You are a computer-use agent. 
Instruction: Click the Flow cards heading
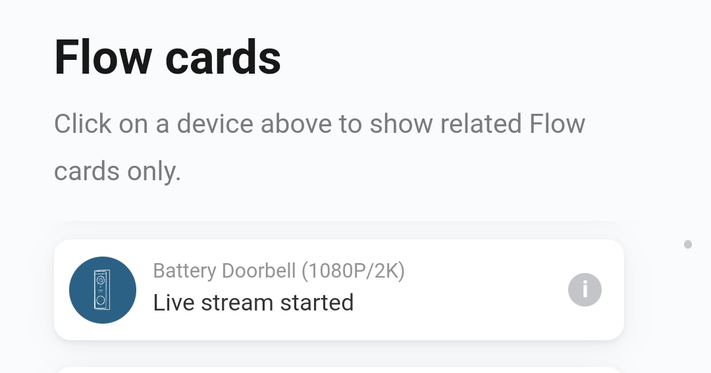pyautogui.click(x=167, y=57)
